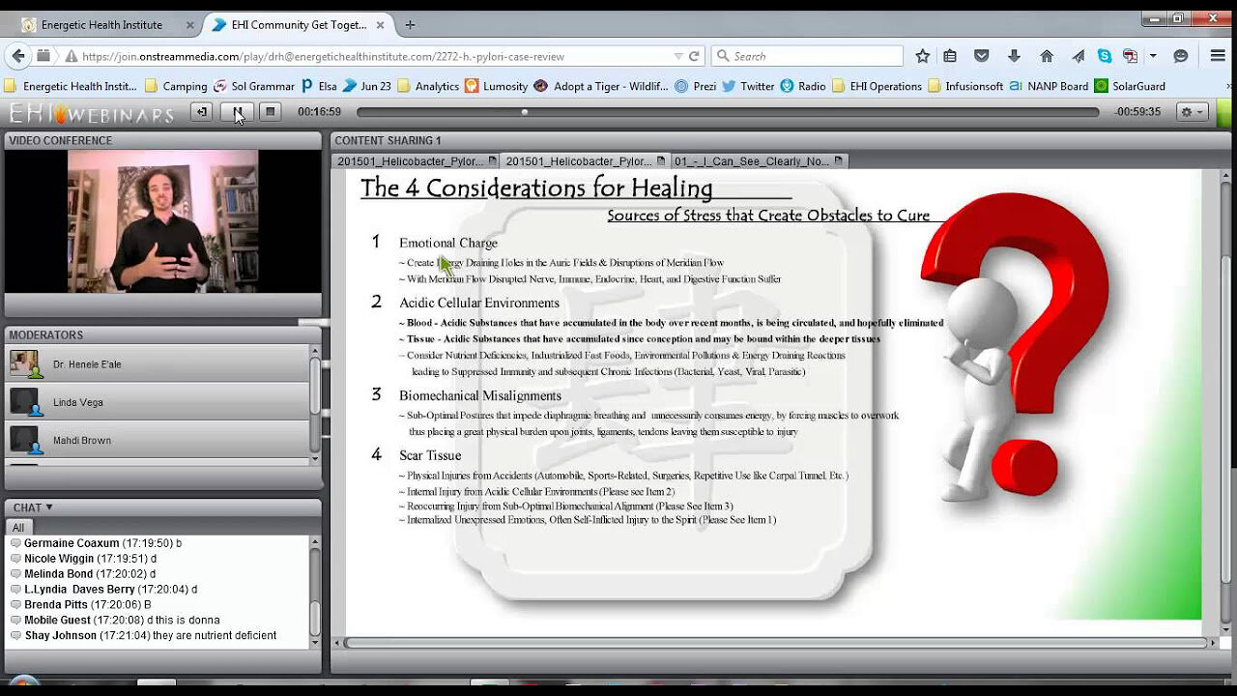
Task: Open the Analytics bookmark folder
Action: pyautogui.click(x=428, y=86)
